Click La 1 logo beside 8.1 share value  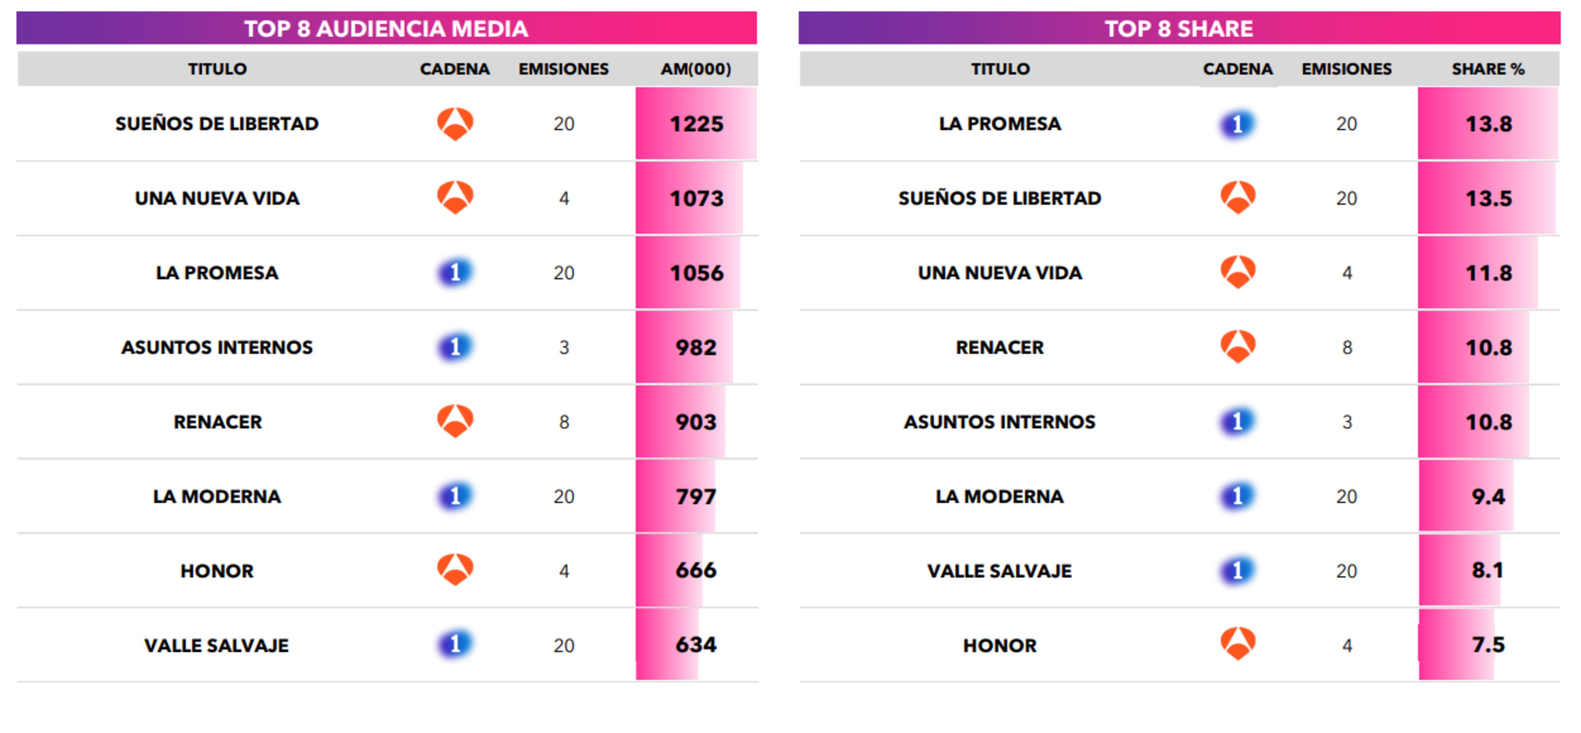click(x=1237, y=570)
